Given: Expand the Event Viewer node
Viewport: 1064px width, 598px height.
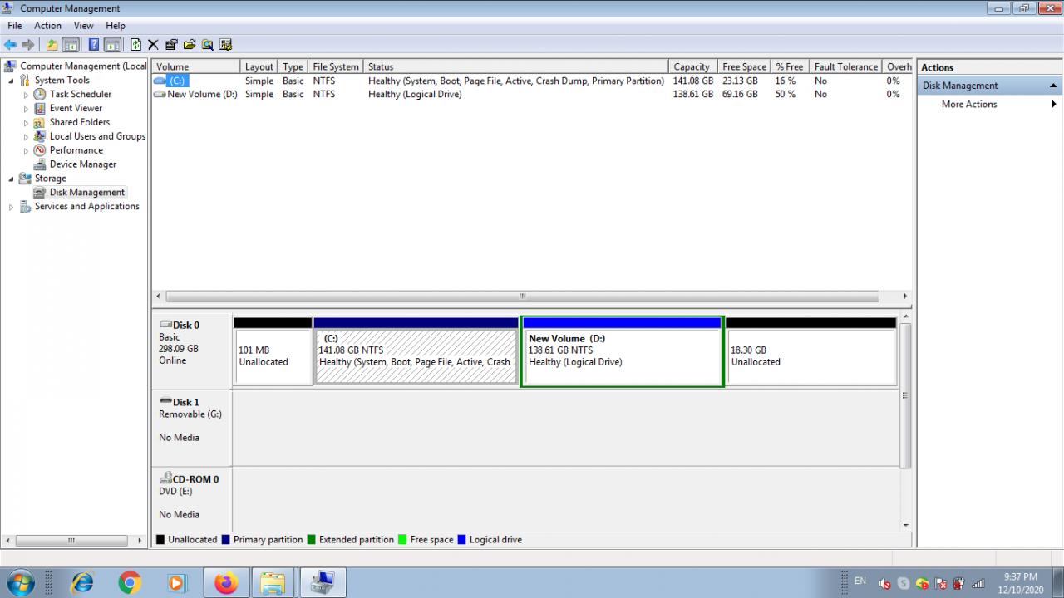Looking at the screenshot, I should [x=26, y=109].
